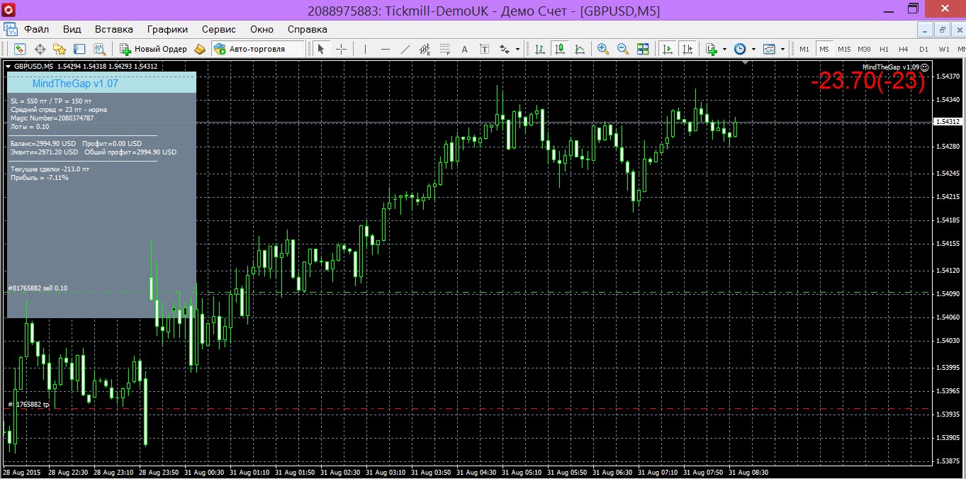The width and height of the screenshot is (966, 479).
Task: Select the arrow cursor tool
Action: tap(321, 49)
